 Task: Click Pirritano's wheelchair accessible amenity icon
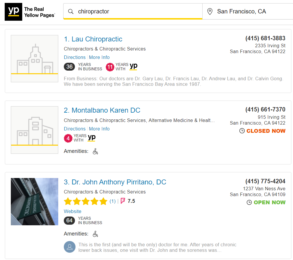tap(95, 234)
